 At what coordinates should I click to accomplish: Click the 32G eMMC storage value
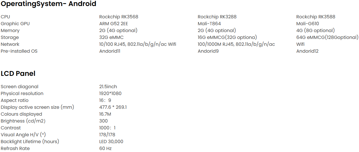(x=111, y=37)
